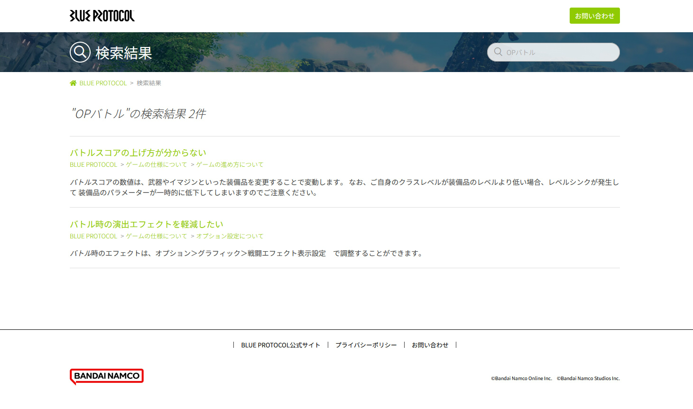Click BLUE PROTOCOL category under エフェクト result
The width and height of the screenshot is (693, 409).
[93, 236]
